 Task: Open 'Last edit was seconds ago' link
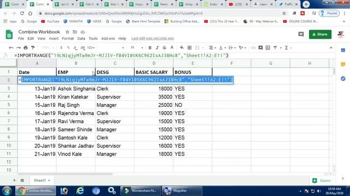pyautogui.click(x=153, y=39)
